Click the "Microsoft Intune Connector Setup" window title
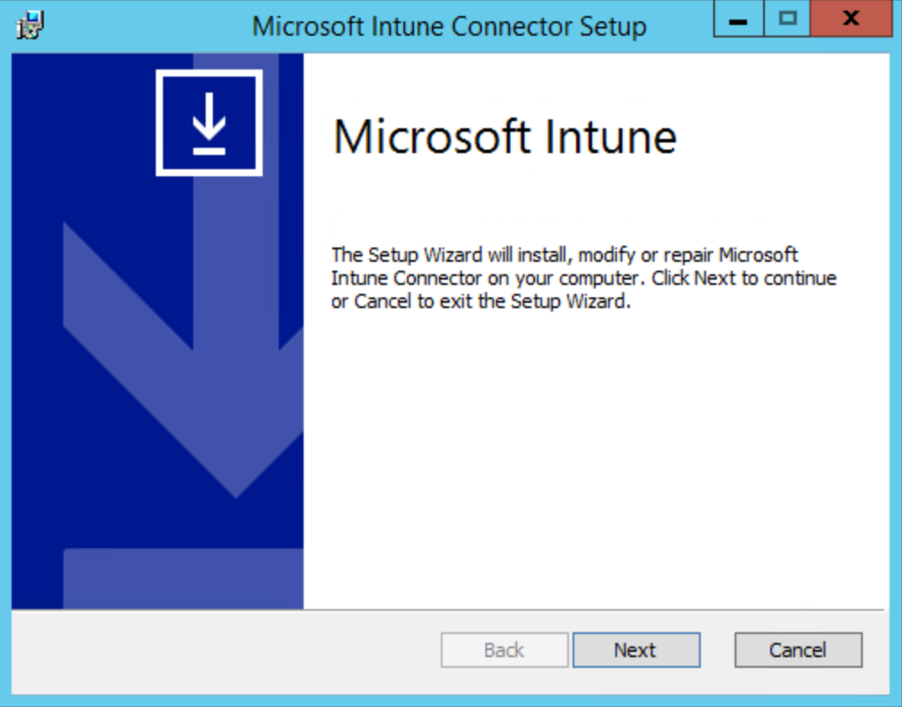The image size is (902, 707). point(449,26)
